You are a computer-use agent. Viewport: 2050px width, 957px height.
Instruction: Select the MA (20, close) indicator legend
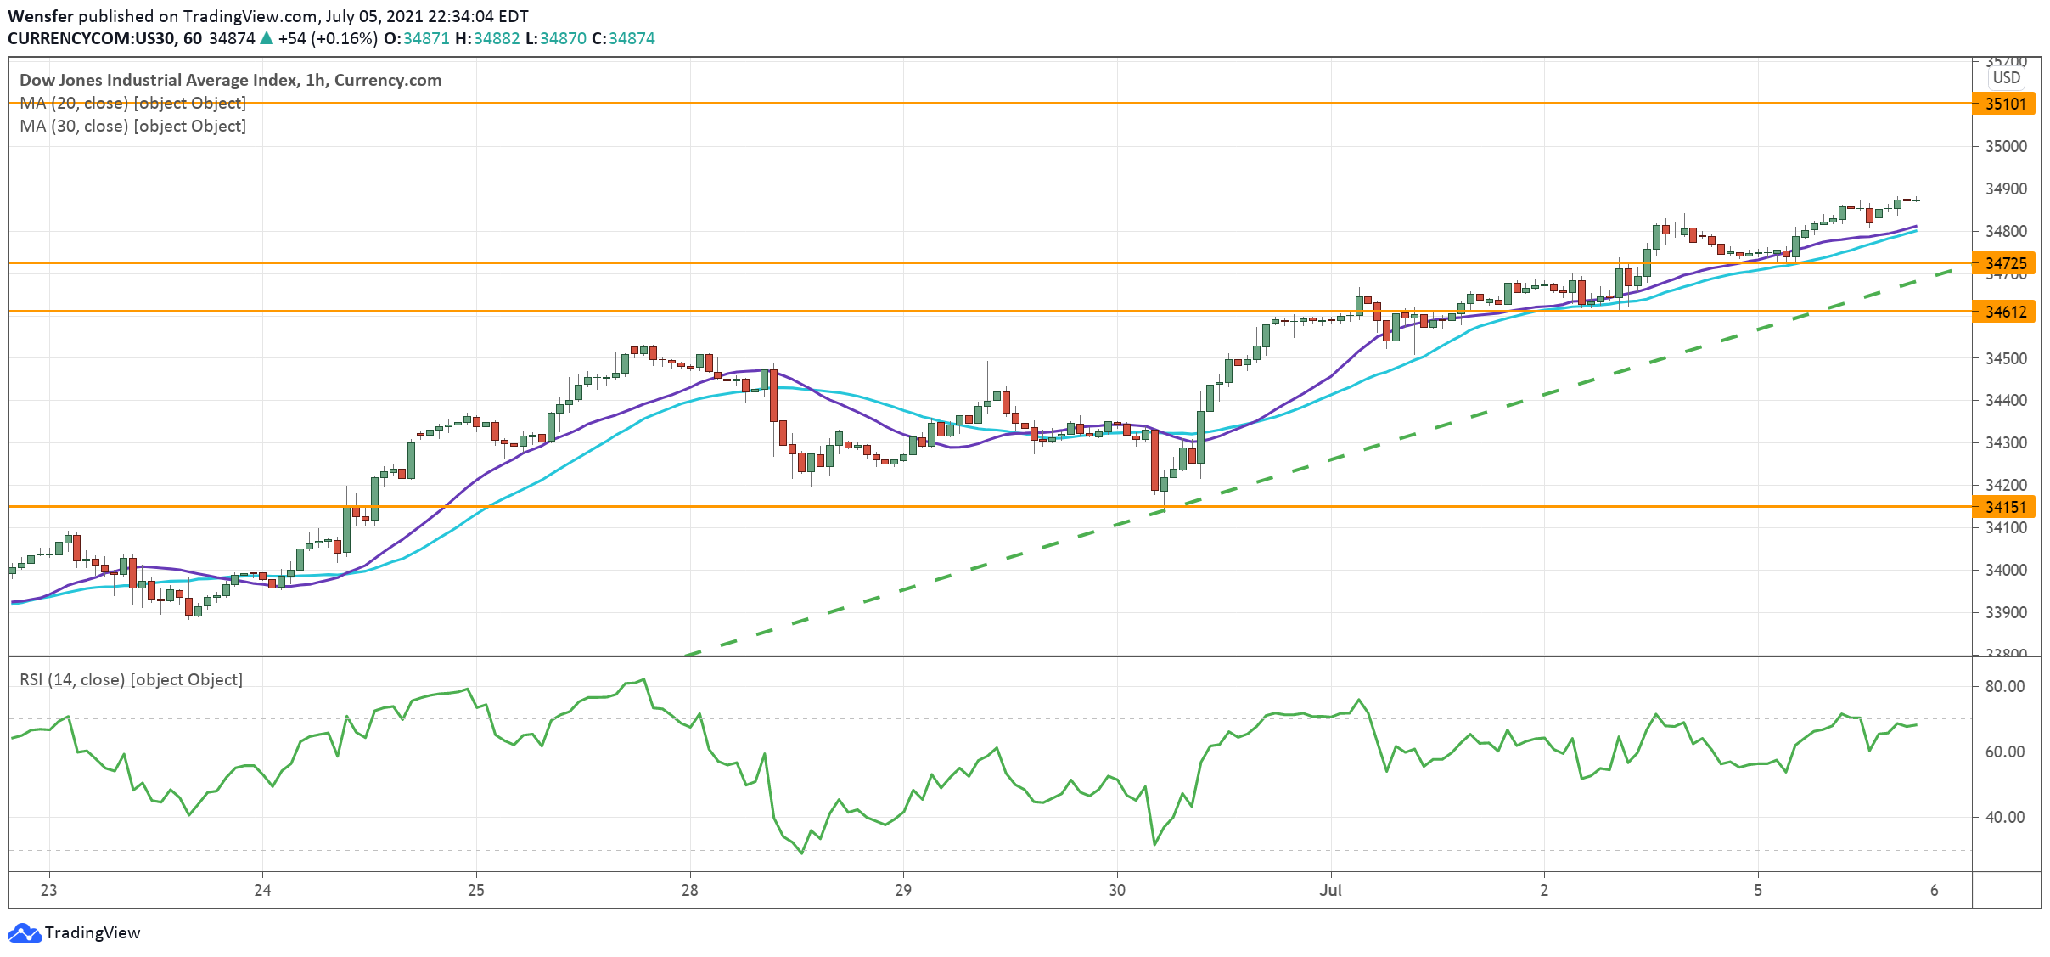(x=132, y=103)
